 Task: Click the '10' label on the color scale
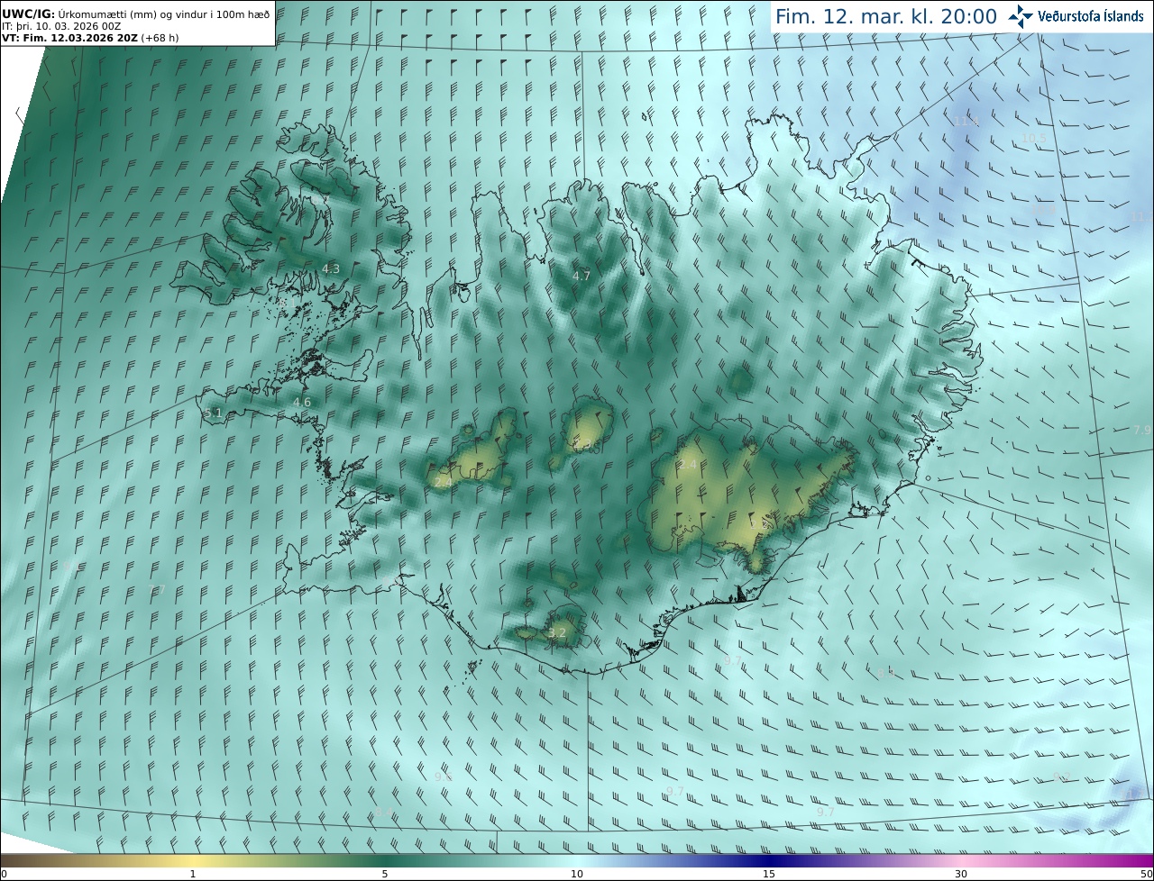click(x=577, y=874)
